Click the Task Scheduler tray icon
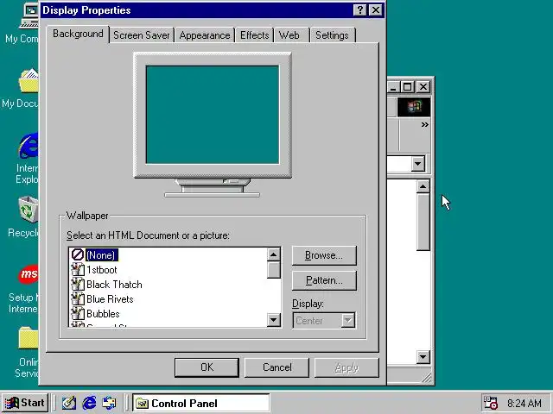 click(491, 403)
